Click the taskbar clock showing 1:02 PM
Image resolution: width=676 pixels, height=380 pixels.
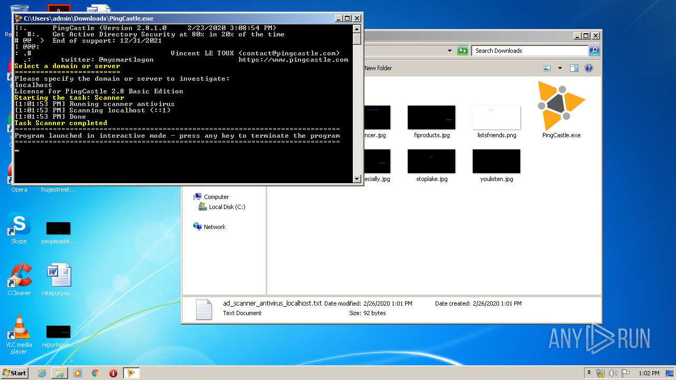coord(649,373)
